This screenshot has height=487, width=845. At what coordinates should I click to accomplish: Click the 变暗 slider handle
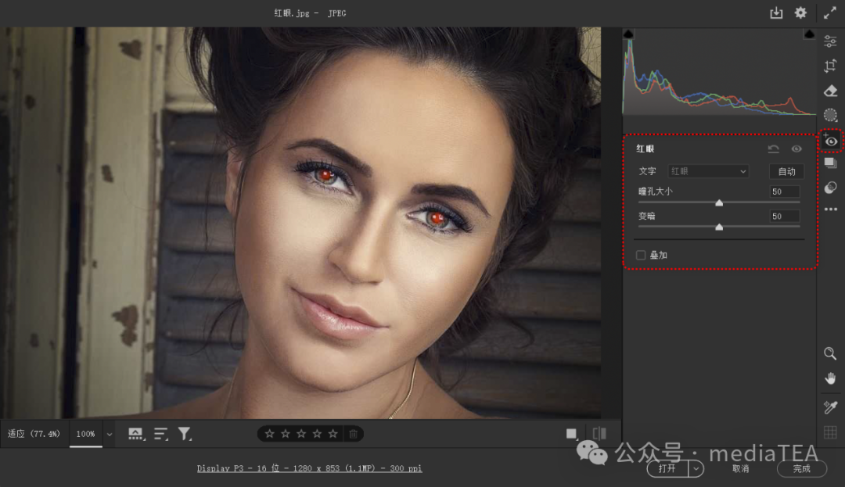[x=719, y=227]
